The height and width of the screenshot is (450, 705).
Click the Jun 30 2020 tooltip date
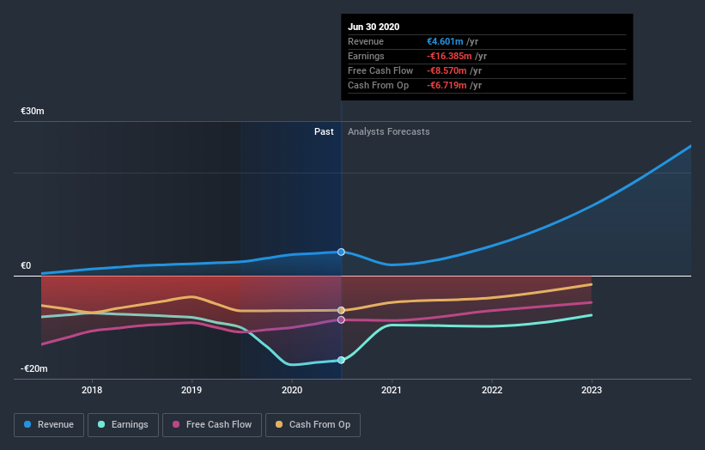click(374, 27)
